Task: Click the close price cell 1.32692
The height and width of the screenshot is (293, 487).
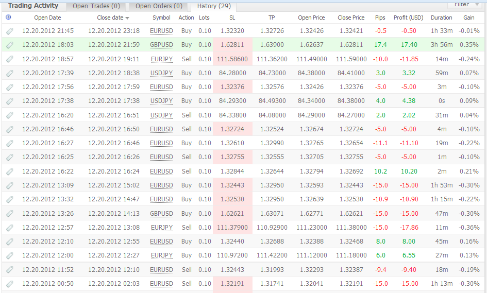Action: tap(351, 171)
